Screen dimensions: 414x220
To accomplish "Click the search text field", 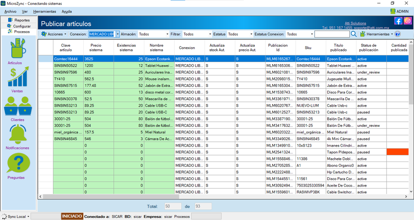I will [332, 34].
